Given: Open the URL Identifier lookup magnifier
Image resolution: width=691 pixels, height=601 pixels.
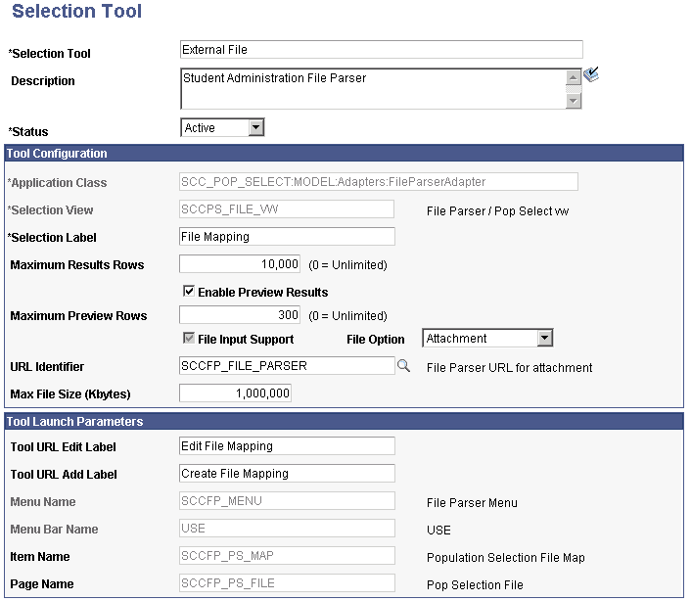Looking at the screenshot, I should [x=403, y=366].
